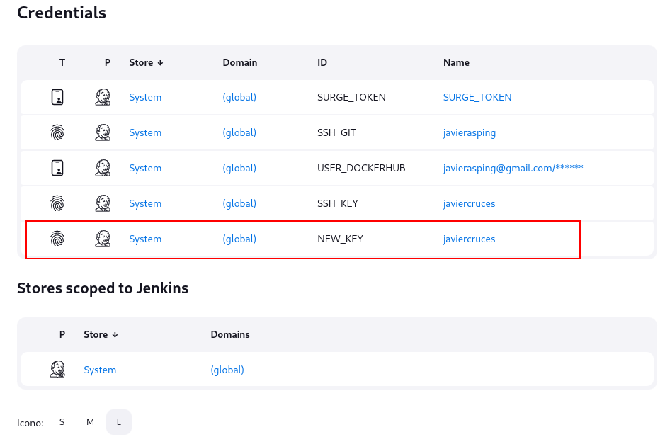Click the fingerprint icon in the SSH_KEY row

[x=57, y=203]
